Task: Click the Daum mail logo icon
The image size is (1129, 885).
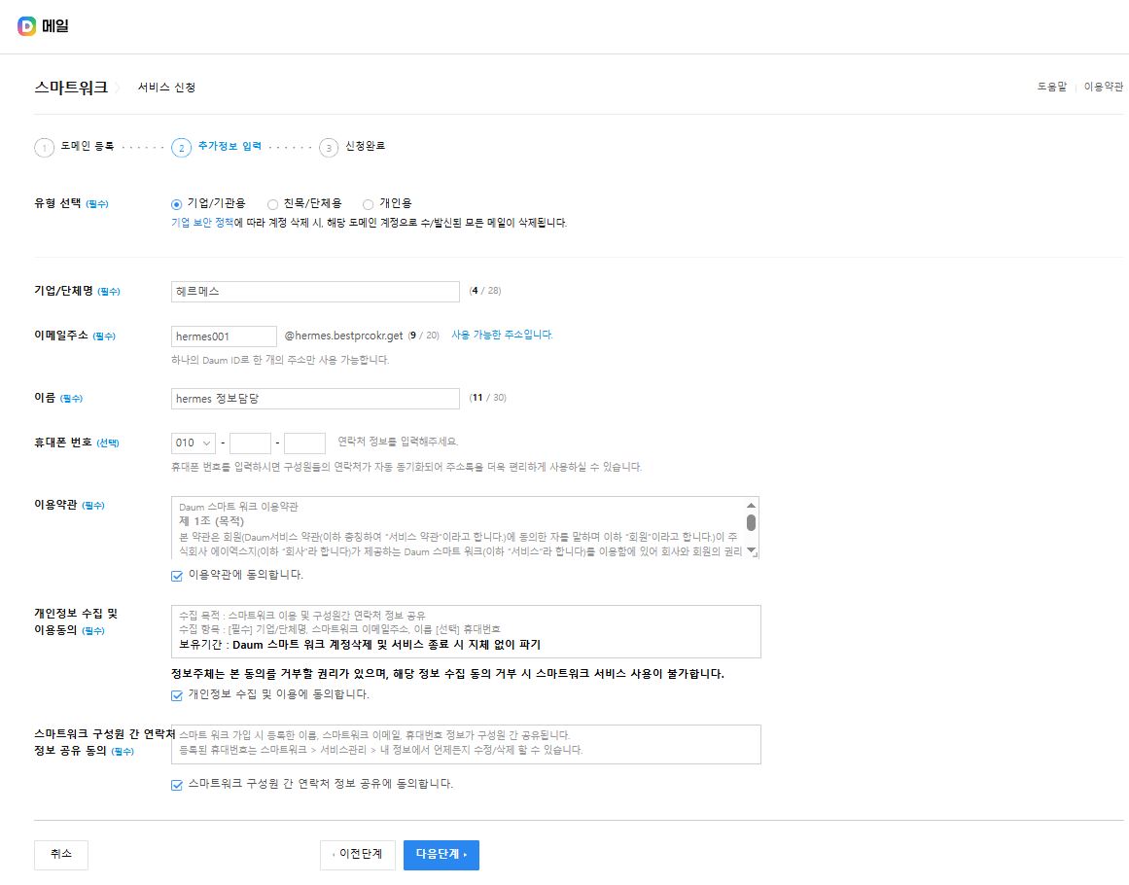Action: (26, 26)
